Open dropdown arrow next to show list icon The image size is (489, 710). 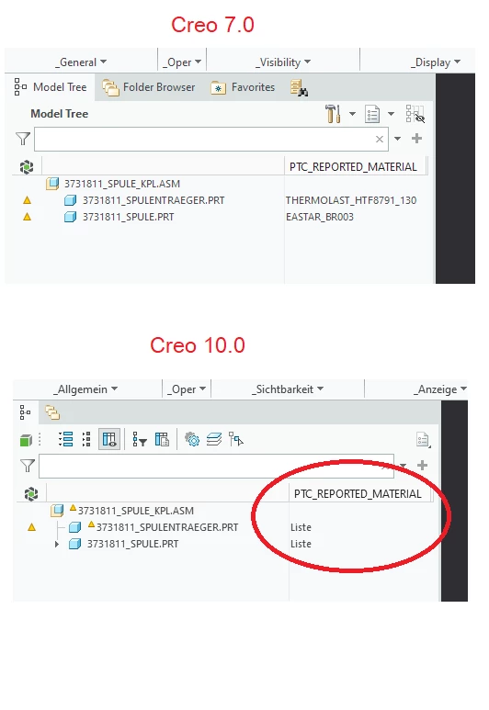pos(392,114)
